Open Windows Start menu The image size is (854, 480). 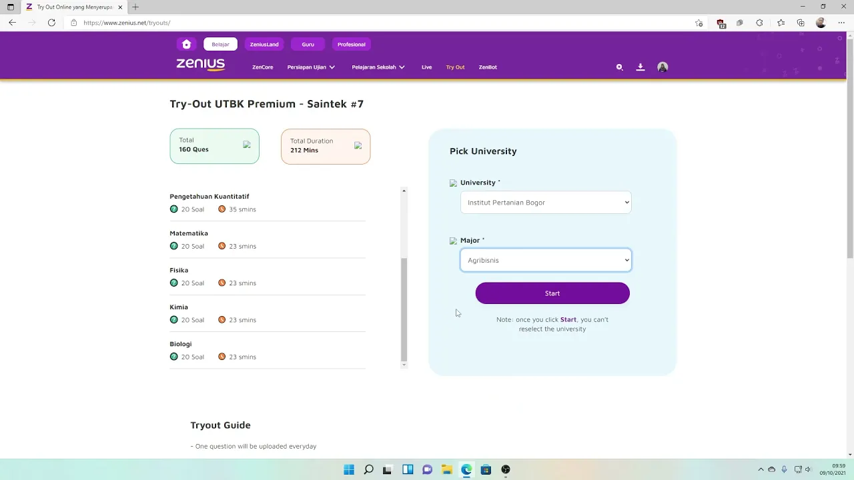(x=349, y=469)
